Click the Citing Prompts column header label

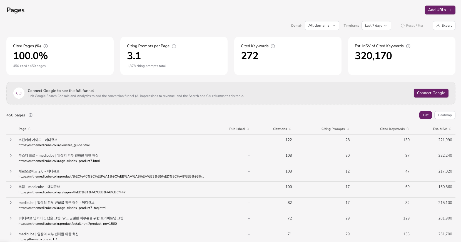click(333, 129)
